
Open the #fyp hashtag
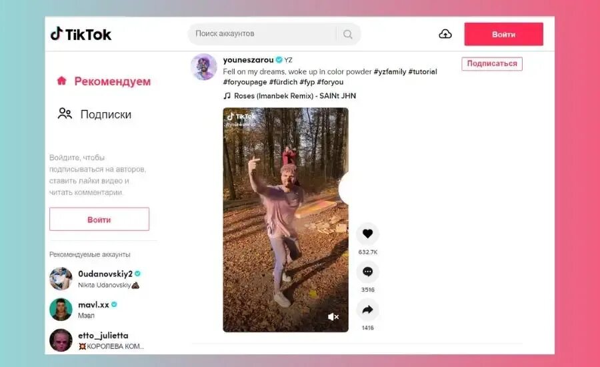click(x=307, y=82)
